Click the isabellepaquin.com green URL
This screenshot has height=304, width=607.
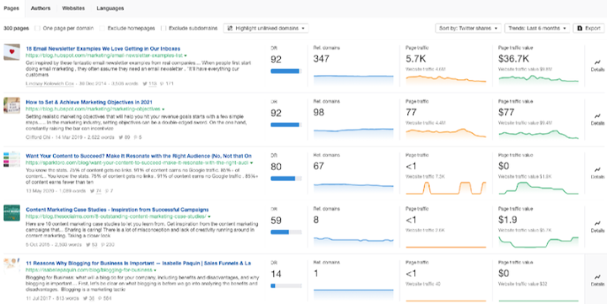click(89, 270)
